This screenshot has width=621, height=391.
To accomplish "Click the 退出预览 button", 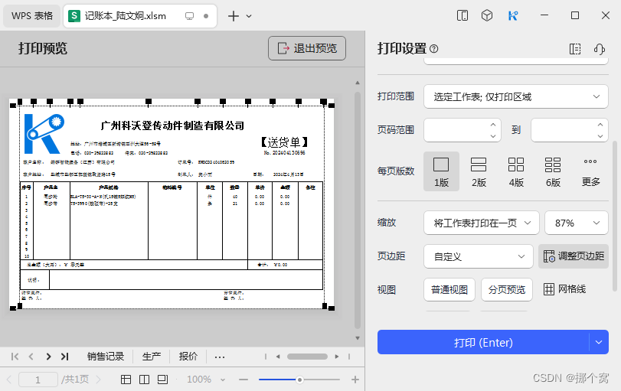I will pos(307,48).
